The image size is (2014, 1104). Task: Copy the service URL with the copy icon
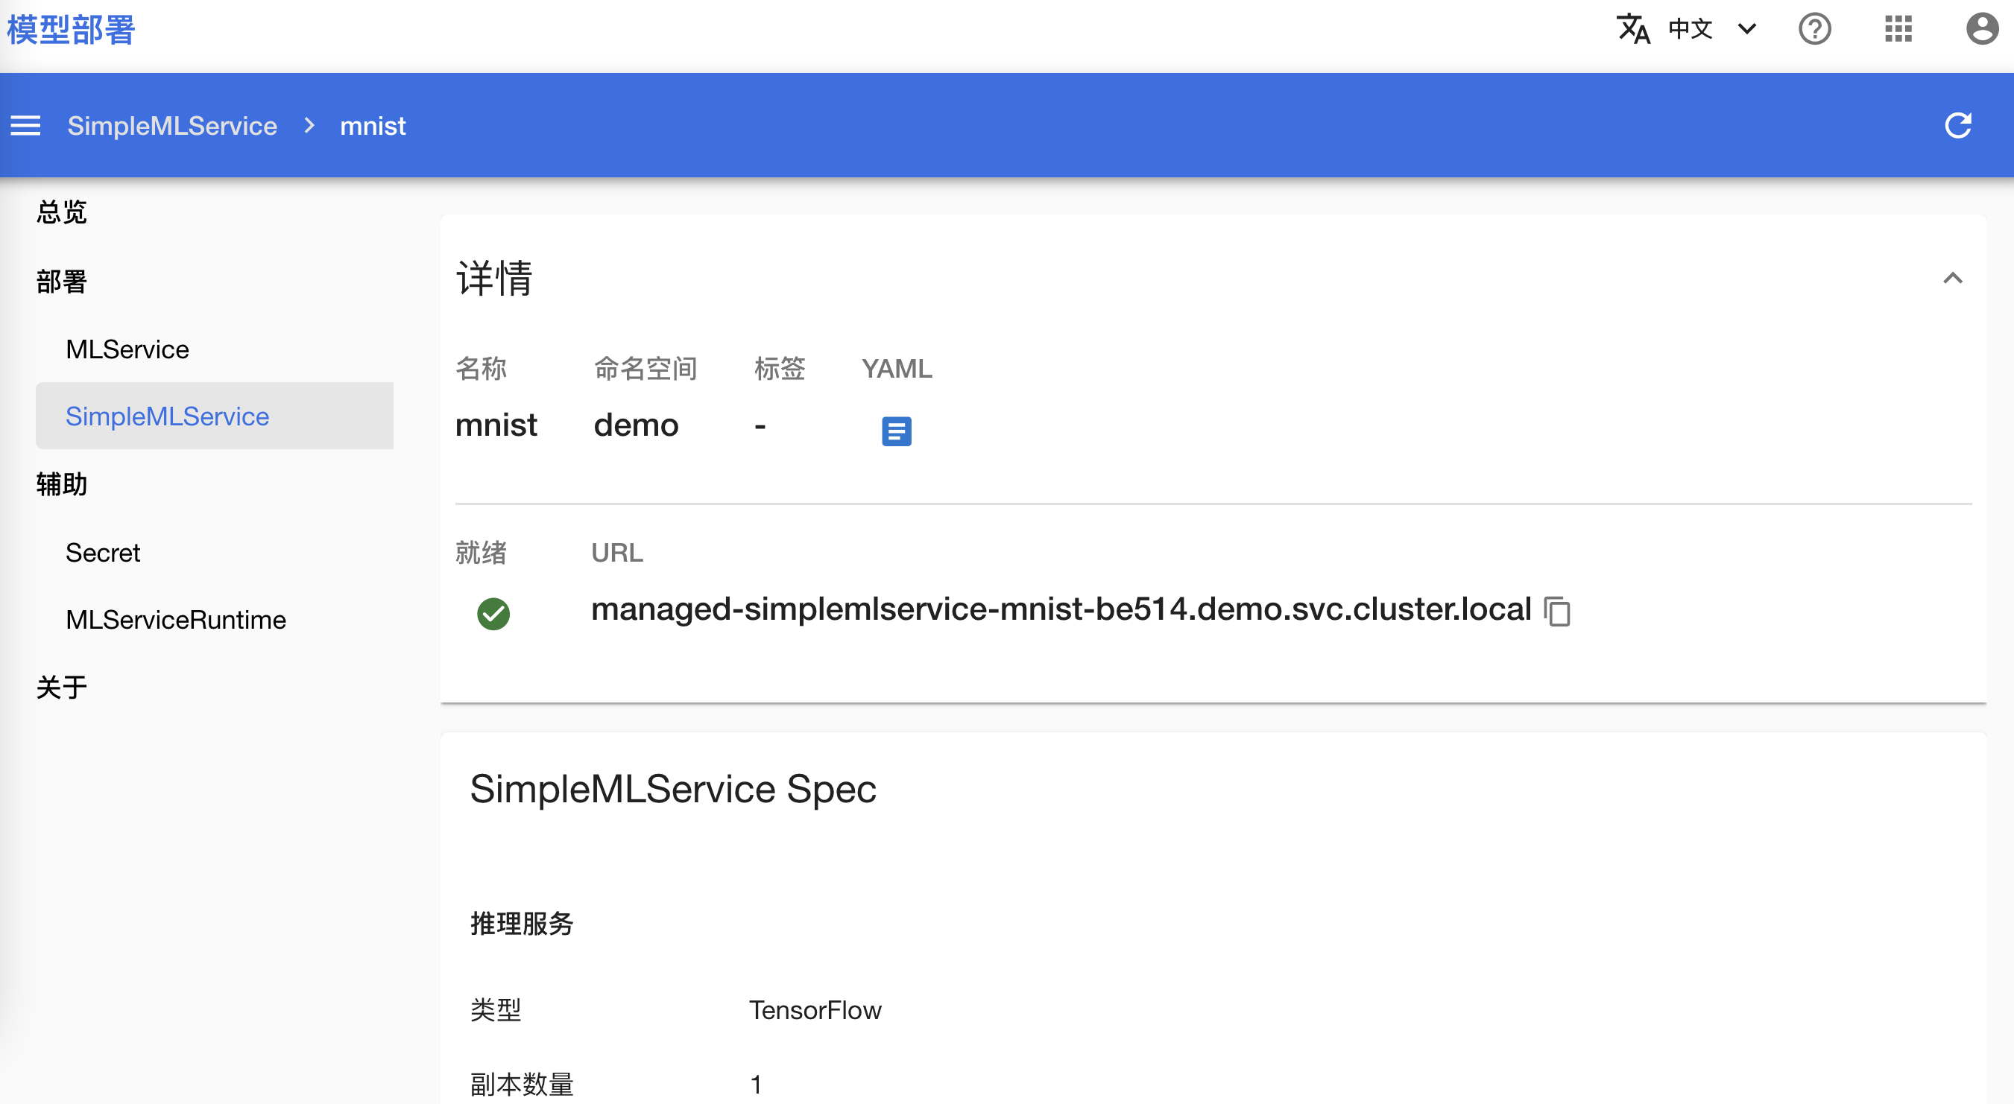[x=1556, y=611]
